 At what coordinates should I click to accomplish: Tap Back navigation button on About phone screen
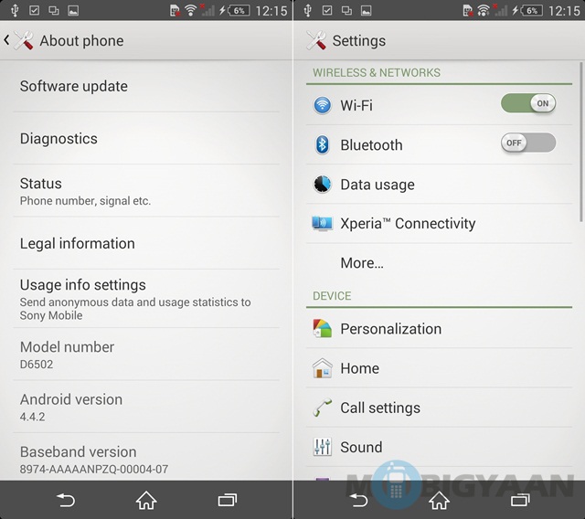66,500
